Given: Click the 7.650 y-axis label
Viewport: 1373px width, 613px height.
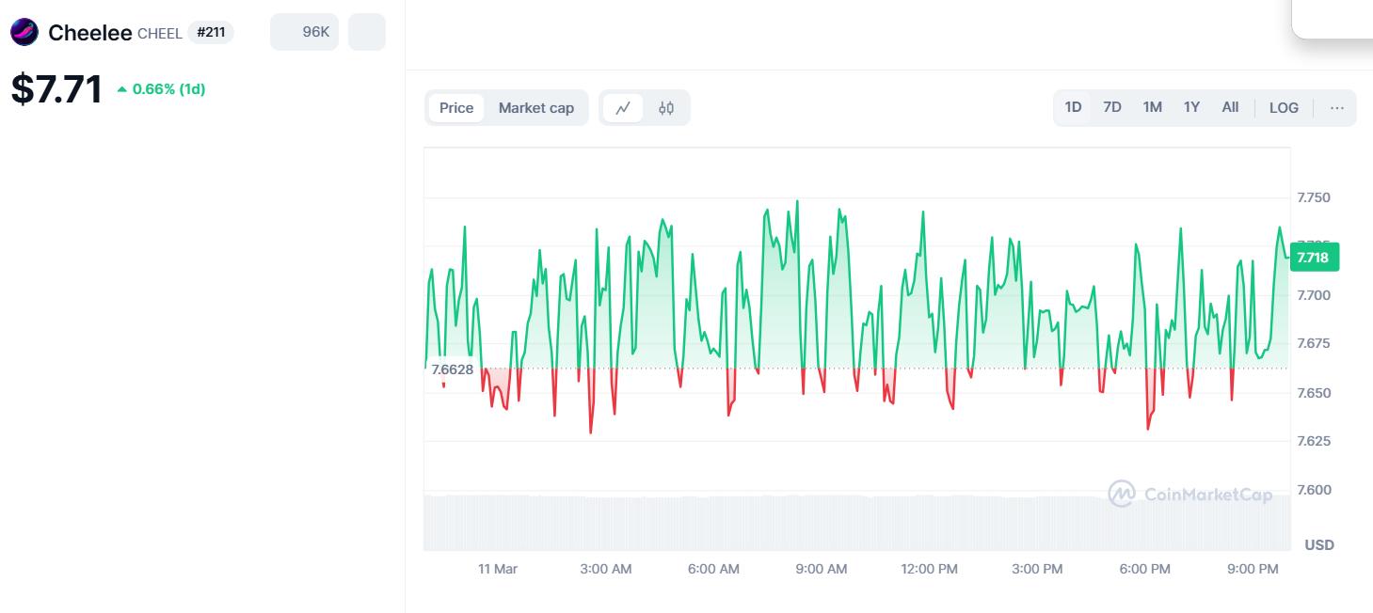Looking at the screenshot, I should tap(1314, 392).
